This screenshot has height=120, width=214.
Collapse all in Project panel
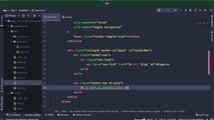(28, 16)
